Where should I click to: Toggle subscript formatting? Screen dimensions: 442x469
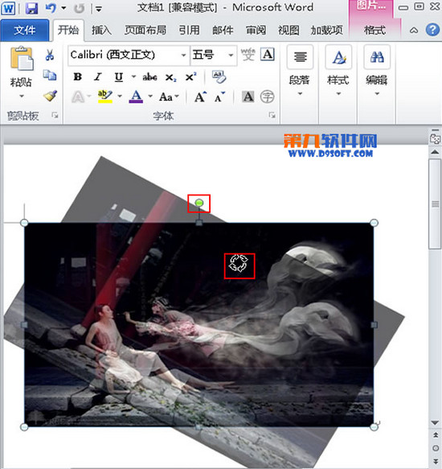point(170,77)
